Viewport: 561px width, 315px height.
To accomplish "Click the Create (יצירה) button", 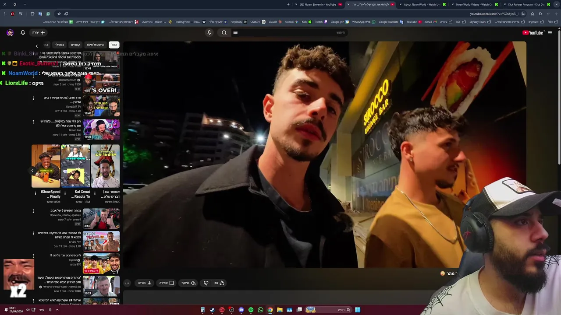I will tap(39, 32).
